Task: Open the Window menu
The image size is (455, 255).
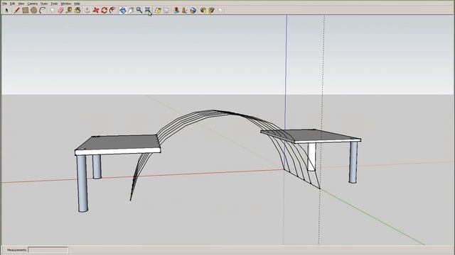Action: 65,4
